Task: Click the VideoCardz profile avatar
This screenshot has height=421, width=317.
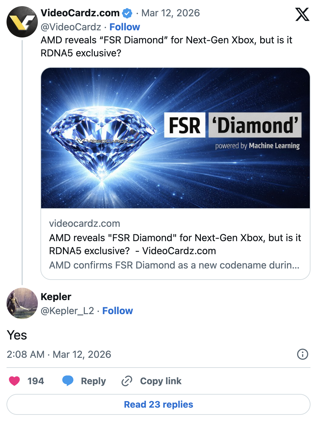Action: tap(22, 22)
